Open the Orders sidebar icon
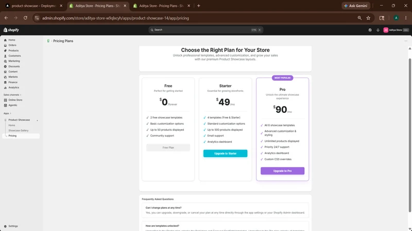The height and width of the screenshot is (231, 412). (x=5, y=45)
